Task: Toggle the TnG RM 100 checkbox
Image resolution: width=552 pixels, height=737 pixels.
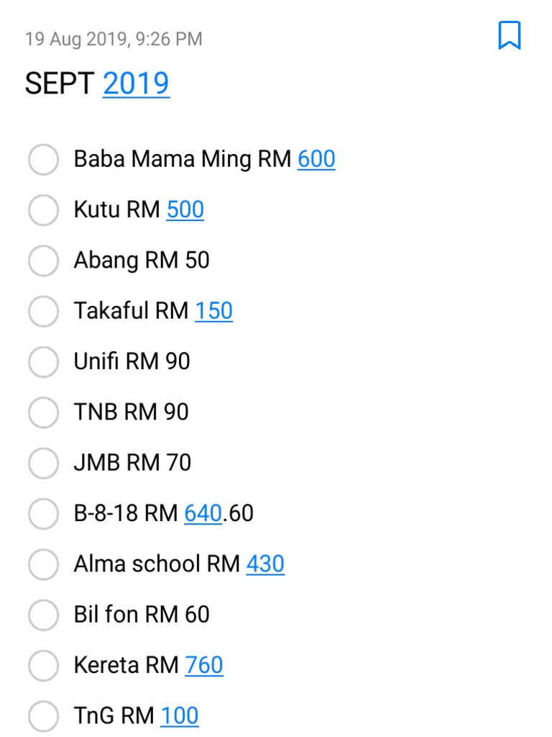Action: [43, 716]
